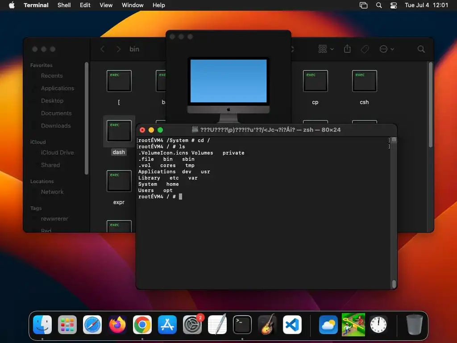The height and width of the screenshot is (343, 457).
Task: Open Documents in Finder sidebar
Action: (56, 113)
